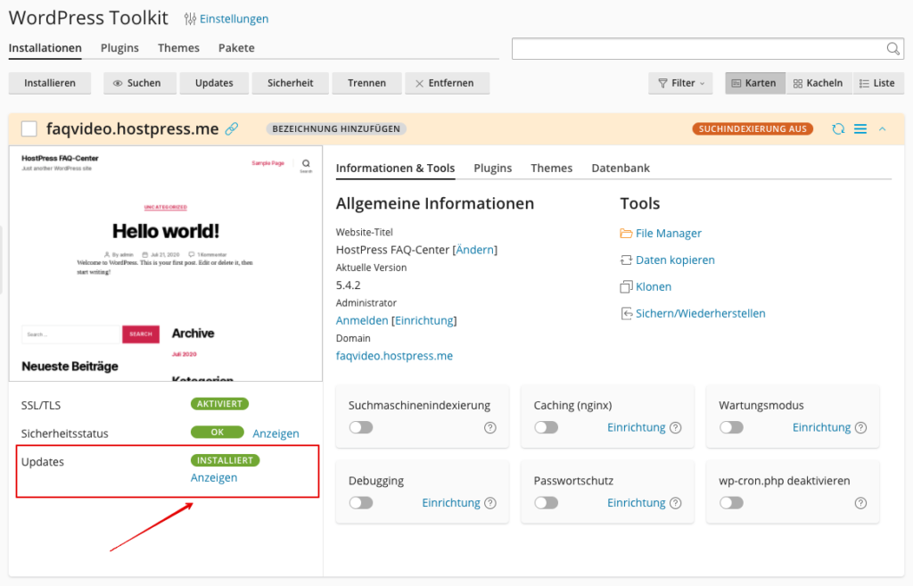Viewport: 913px width, 586px height.
Task: Open help icon for Passwortschutz
Action: click(676, 503)
